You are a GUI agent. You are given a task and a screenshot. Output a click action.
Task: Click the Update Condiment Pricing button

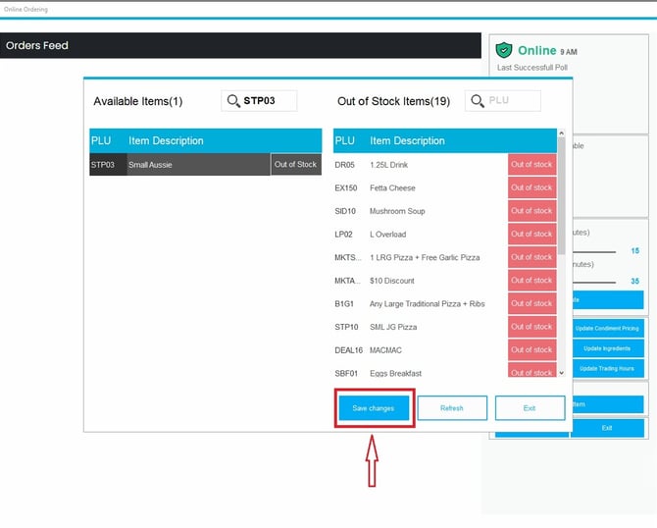pyautogui.click(x=607, y=328)
